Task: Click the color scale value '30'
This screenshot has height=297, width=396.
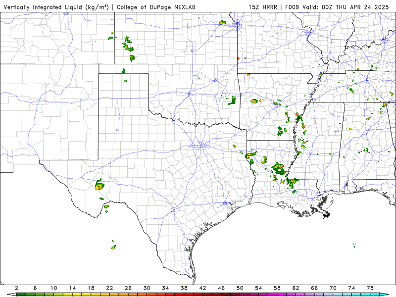Action: tap(147, 288)
